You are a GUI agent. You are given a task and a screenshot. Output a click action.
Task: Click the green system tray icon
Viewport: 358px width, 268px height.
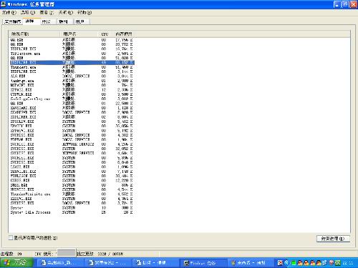(x=294, y=263)
